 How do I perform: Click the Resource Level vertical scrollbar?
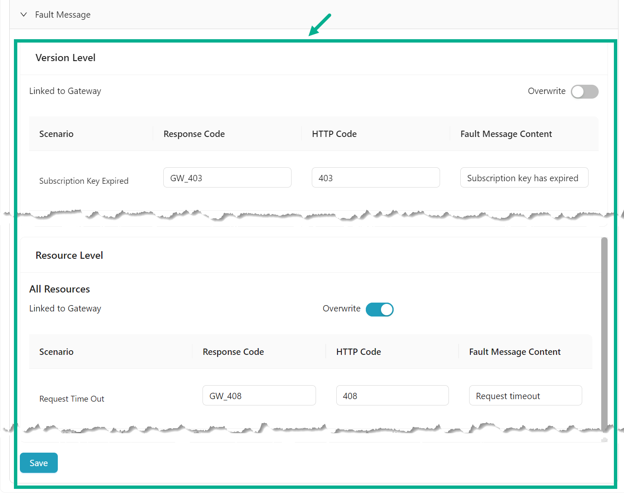point(604,329)
